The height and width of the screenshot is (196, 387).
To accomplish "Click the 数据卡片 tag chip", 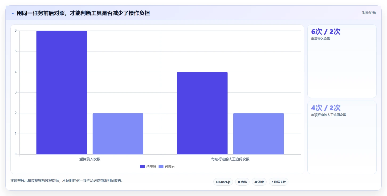I will (x=279, y=182).
